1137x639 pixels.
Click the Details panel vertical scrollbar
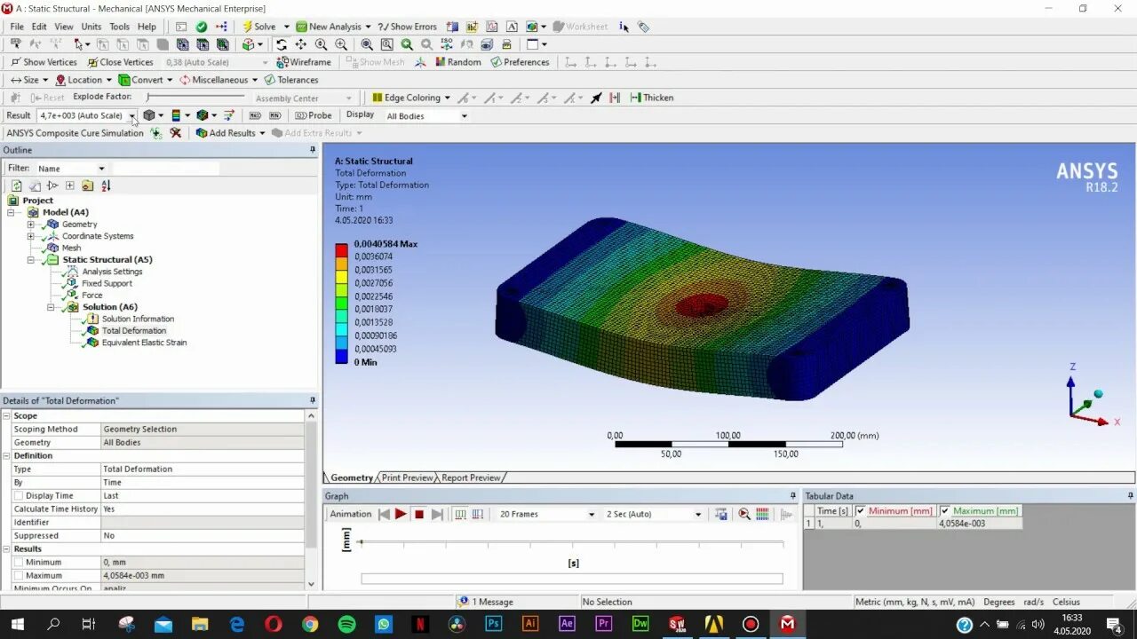click(x=311, y=500)
